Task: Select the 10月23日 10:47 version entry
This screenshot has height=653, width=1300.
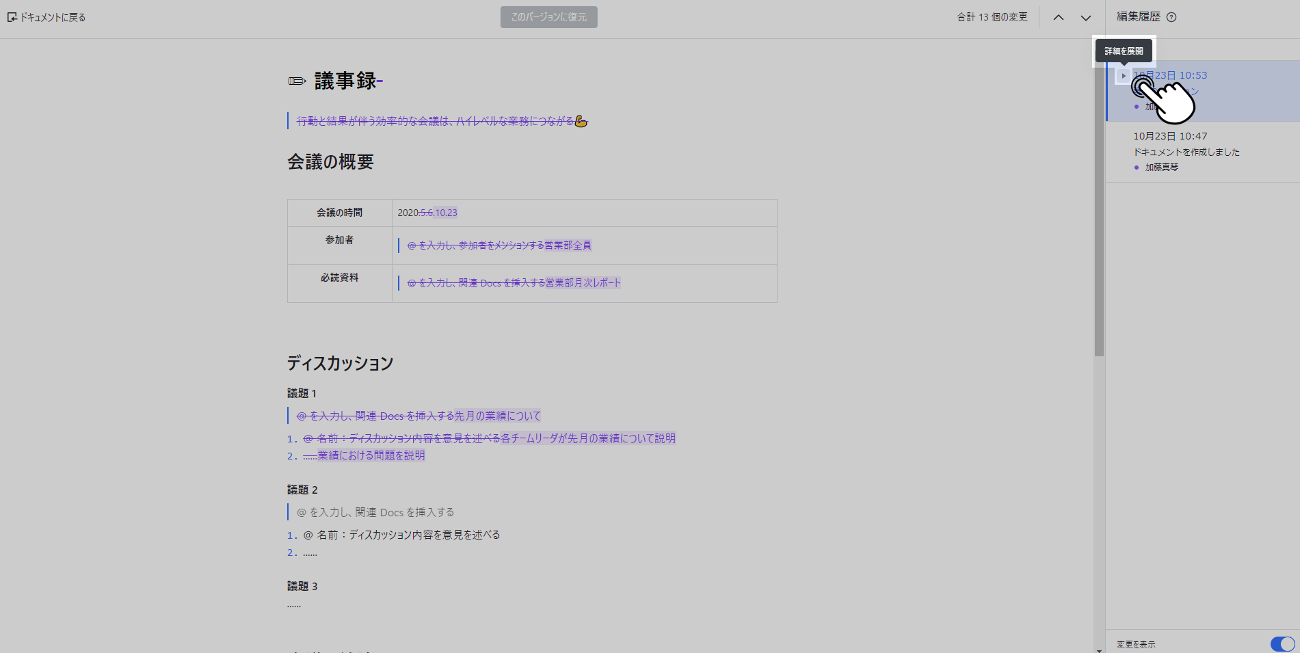Action: point(1169,136)
